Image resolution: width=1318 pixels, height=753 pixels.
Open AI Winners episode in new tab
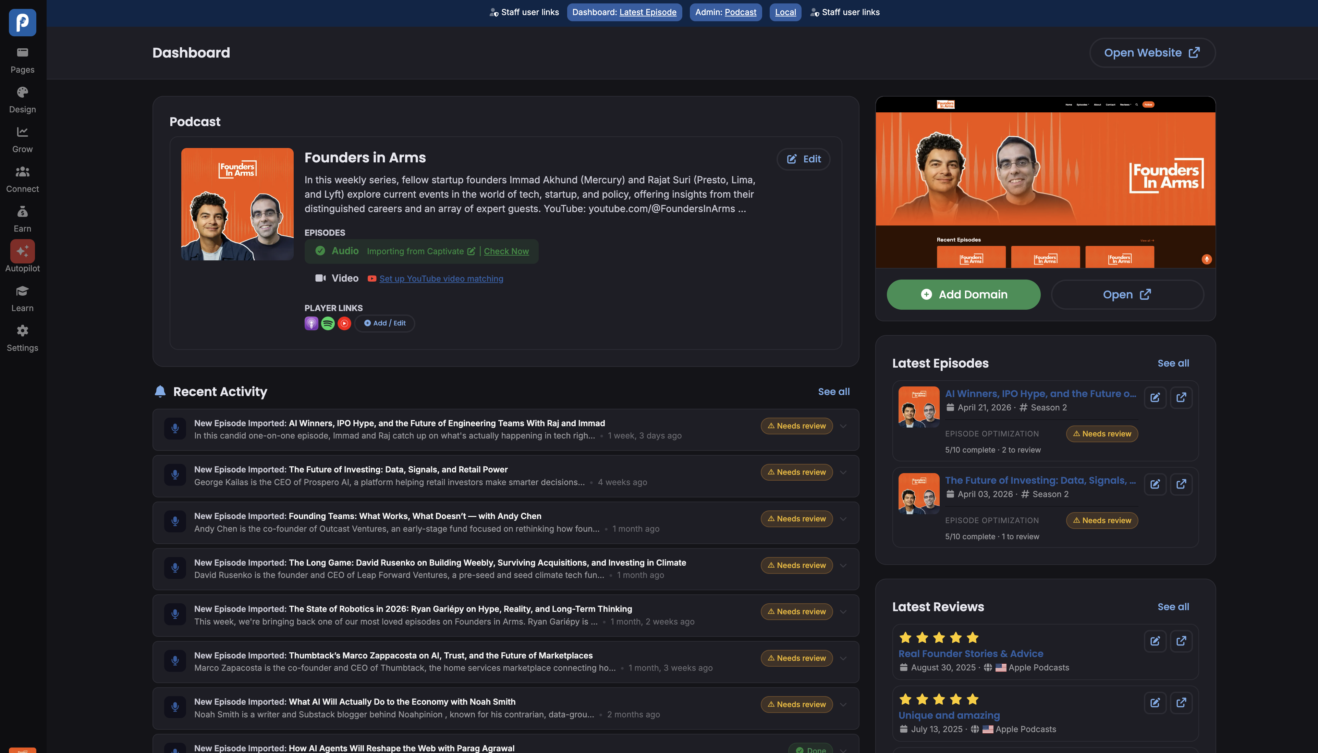click(x=1182, y=397)
